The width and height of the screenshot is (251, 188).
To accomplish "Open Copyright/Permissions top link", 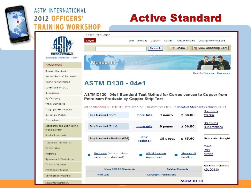I will pos(212,41).
